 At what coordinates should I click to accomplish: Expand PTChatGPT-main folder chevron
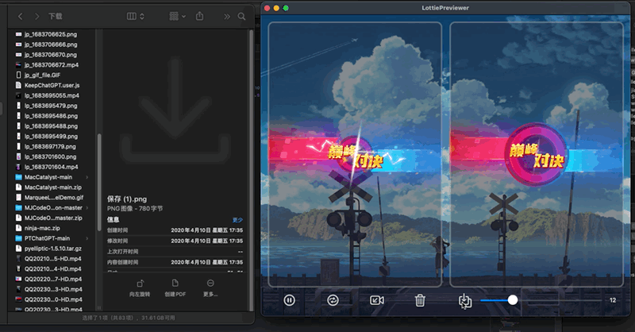coord(87,238)
